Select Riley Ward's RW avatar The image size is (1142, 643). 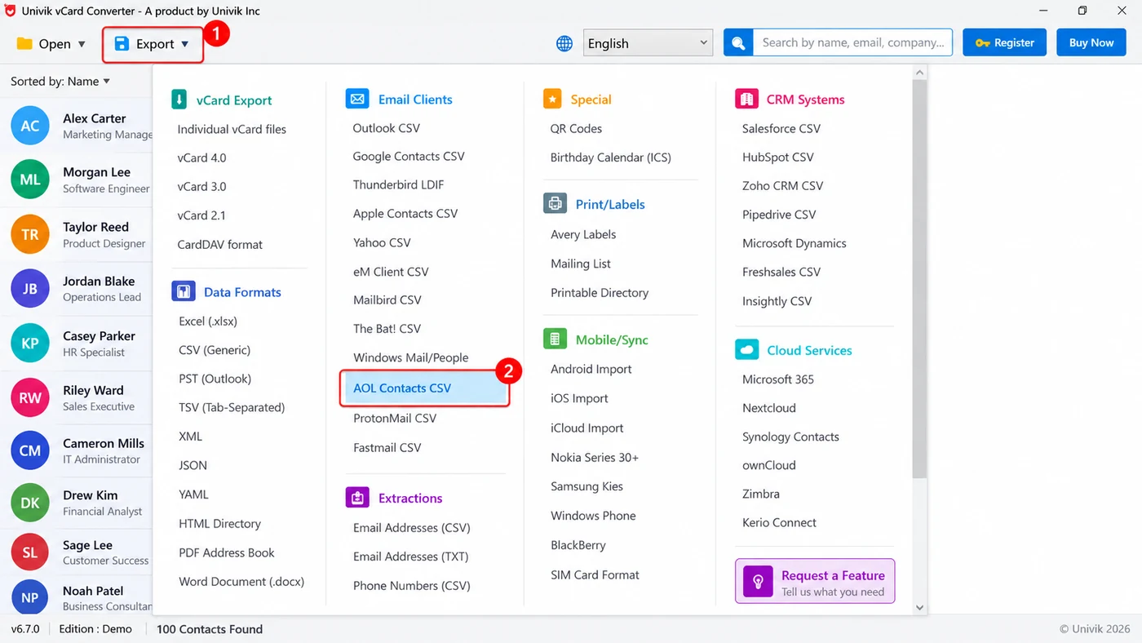click(x=30, y=397)
